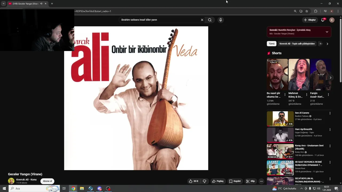Click the Paylaş share button

point(218,181)
